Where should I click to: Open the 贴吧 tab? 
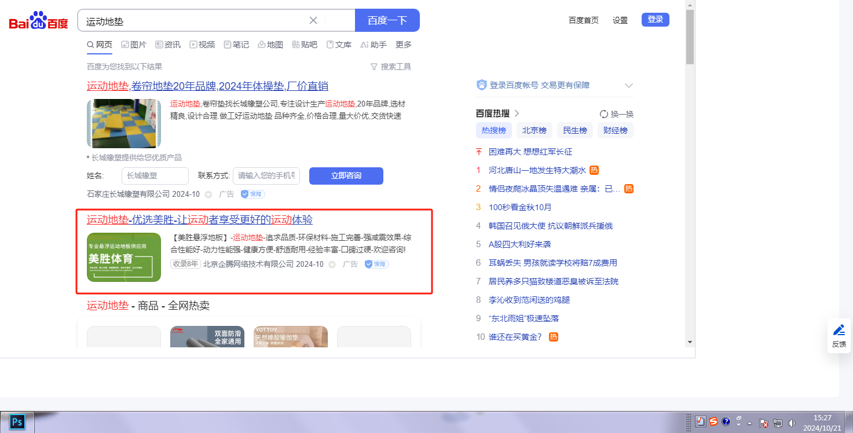(305, 45)
